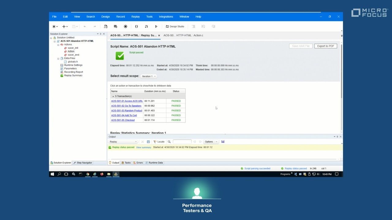This screenshot has height=220, width=392.
Task: Collapse the Actions tree node
Action: pos(58,45)
